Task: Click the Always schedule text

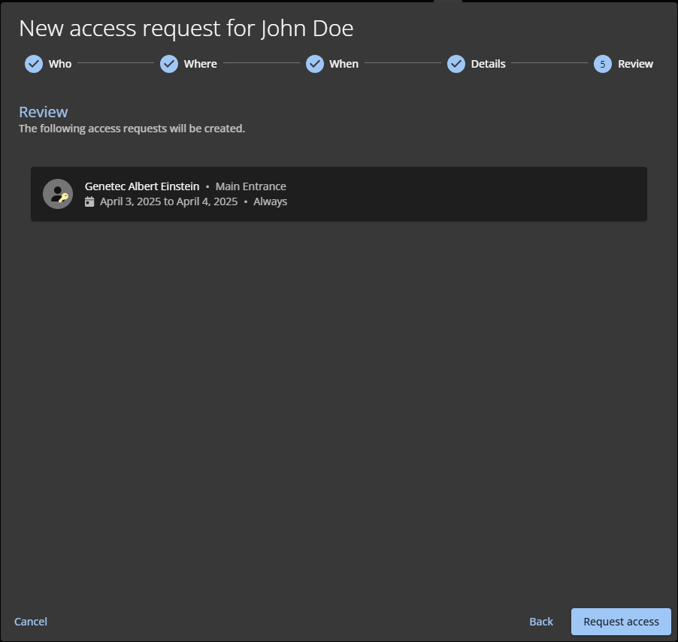Action: 270,201
